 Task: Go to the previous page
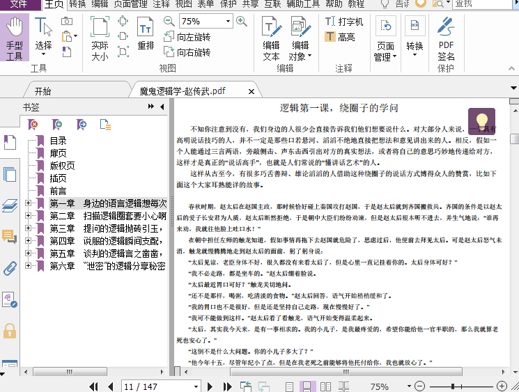click(x=111, y=386)
